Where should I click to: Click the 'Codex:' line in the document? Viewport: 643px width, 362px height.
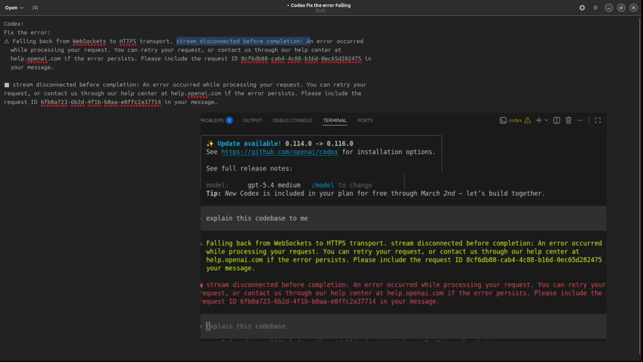(x=14, y=24)
